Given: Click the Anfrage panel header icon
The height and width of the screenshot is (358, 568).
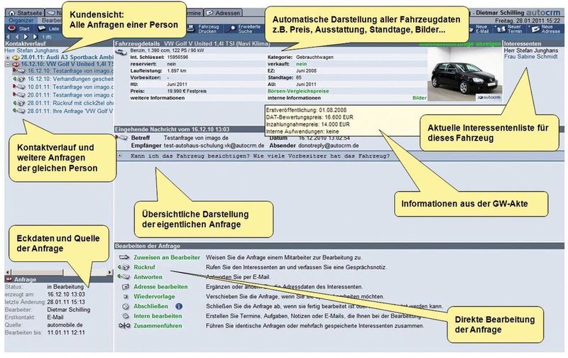Looking at the screenshot, I should (9, 279).
